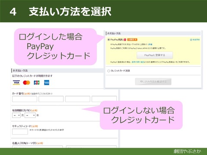Open the expiry year dropdown

tap(30, 115)
